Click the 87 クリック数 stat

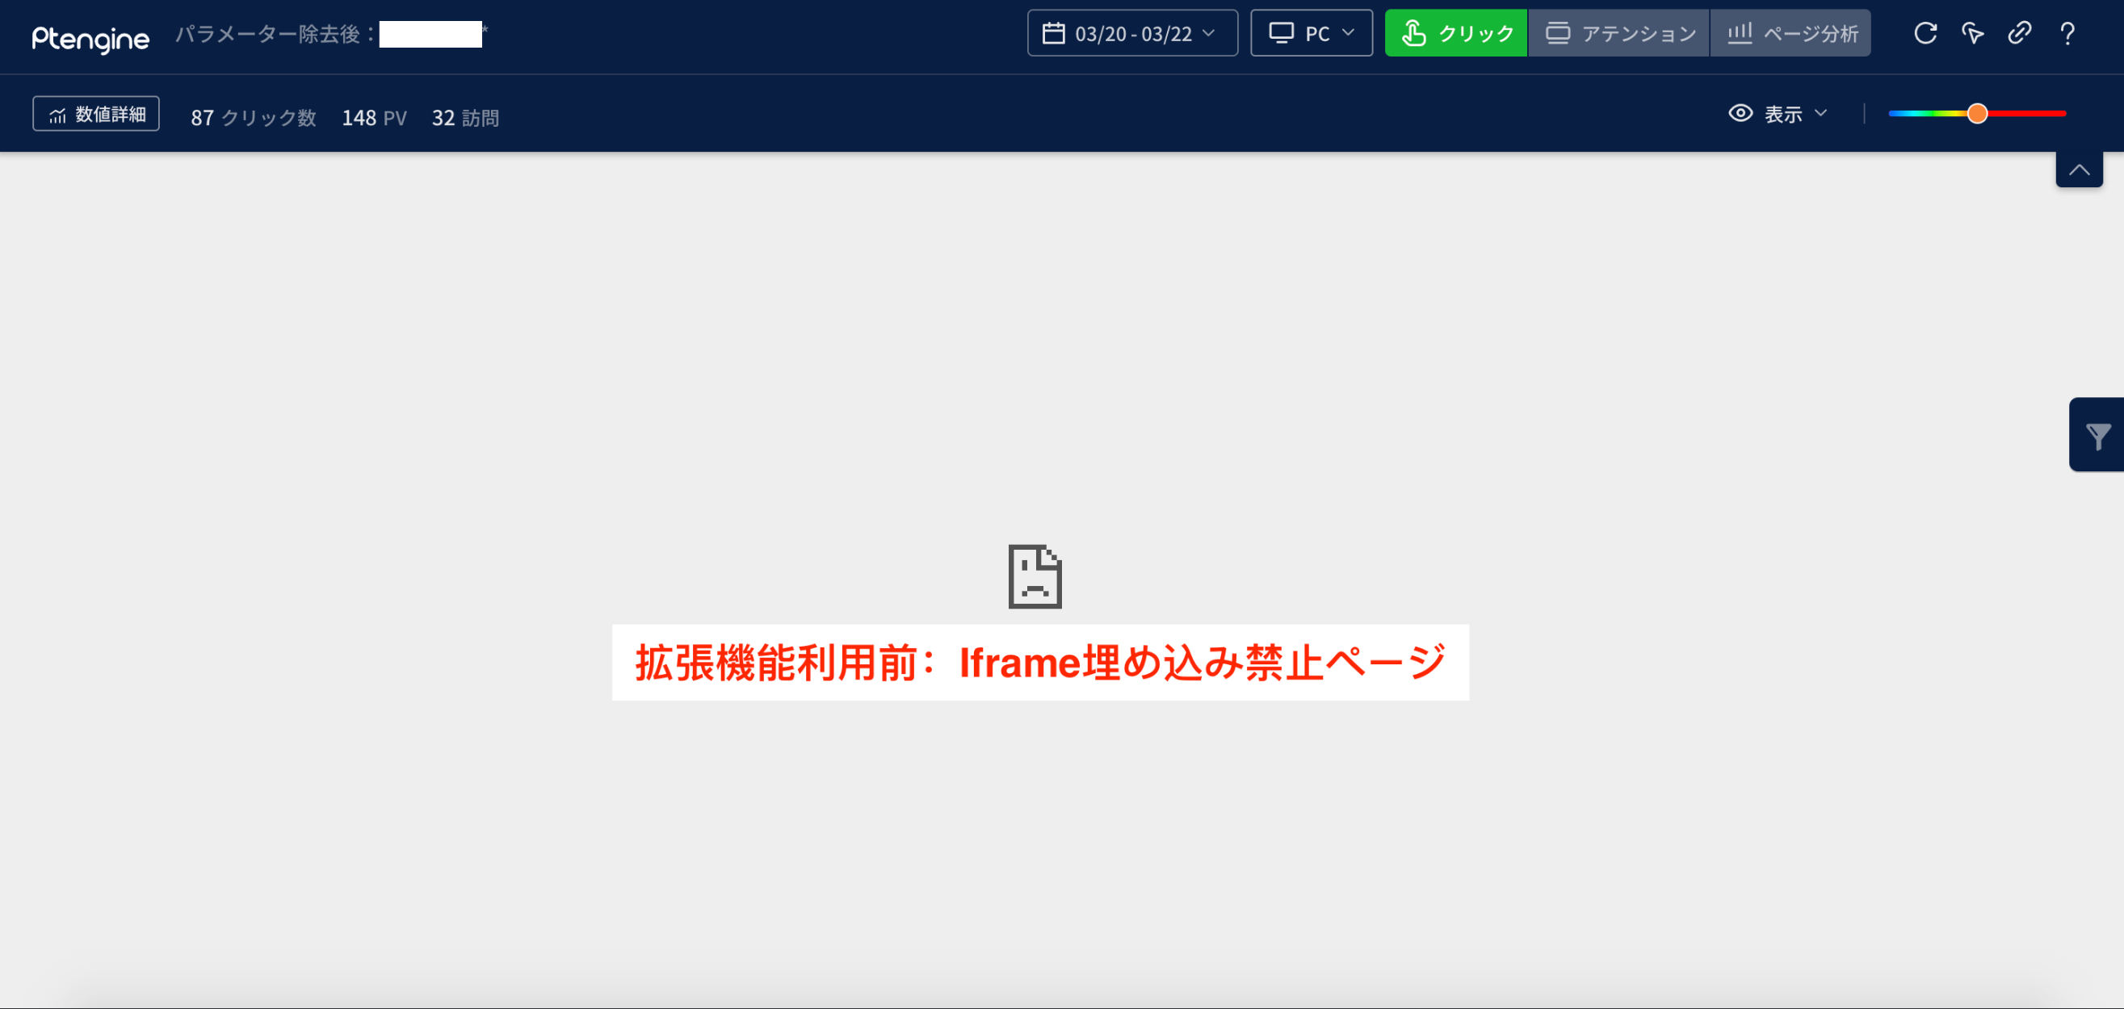pos(253,118)
